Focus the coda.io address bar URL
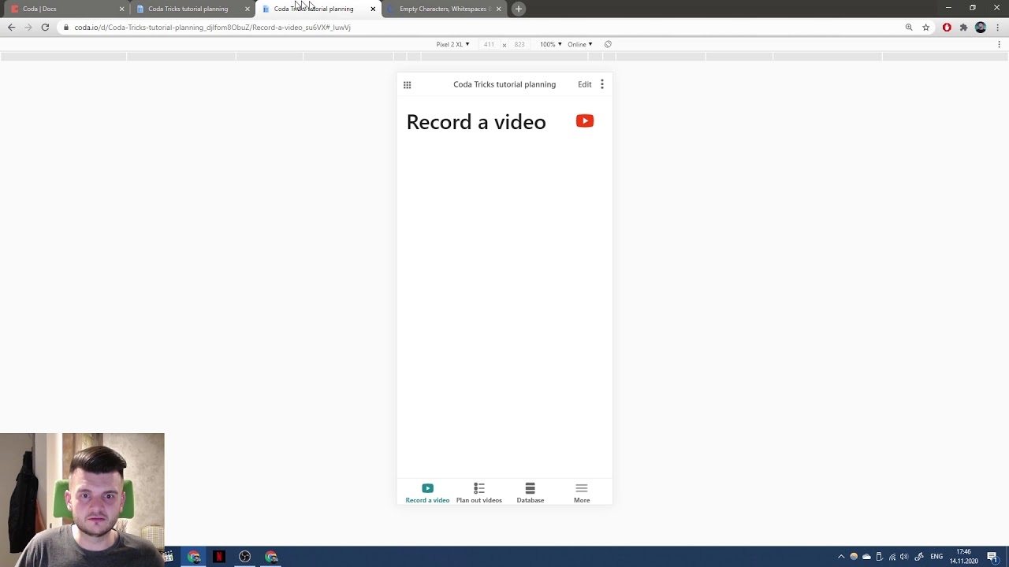The width and height of the screenshot is (1009, 567). pos(212,27)
